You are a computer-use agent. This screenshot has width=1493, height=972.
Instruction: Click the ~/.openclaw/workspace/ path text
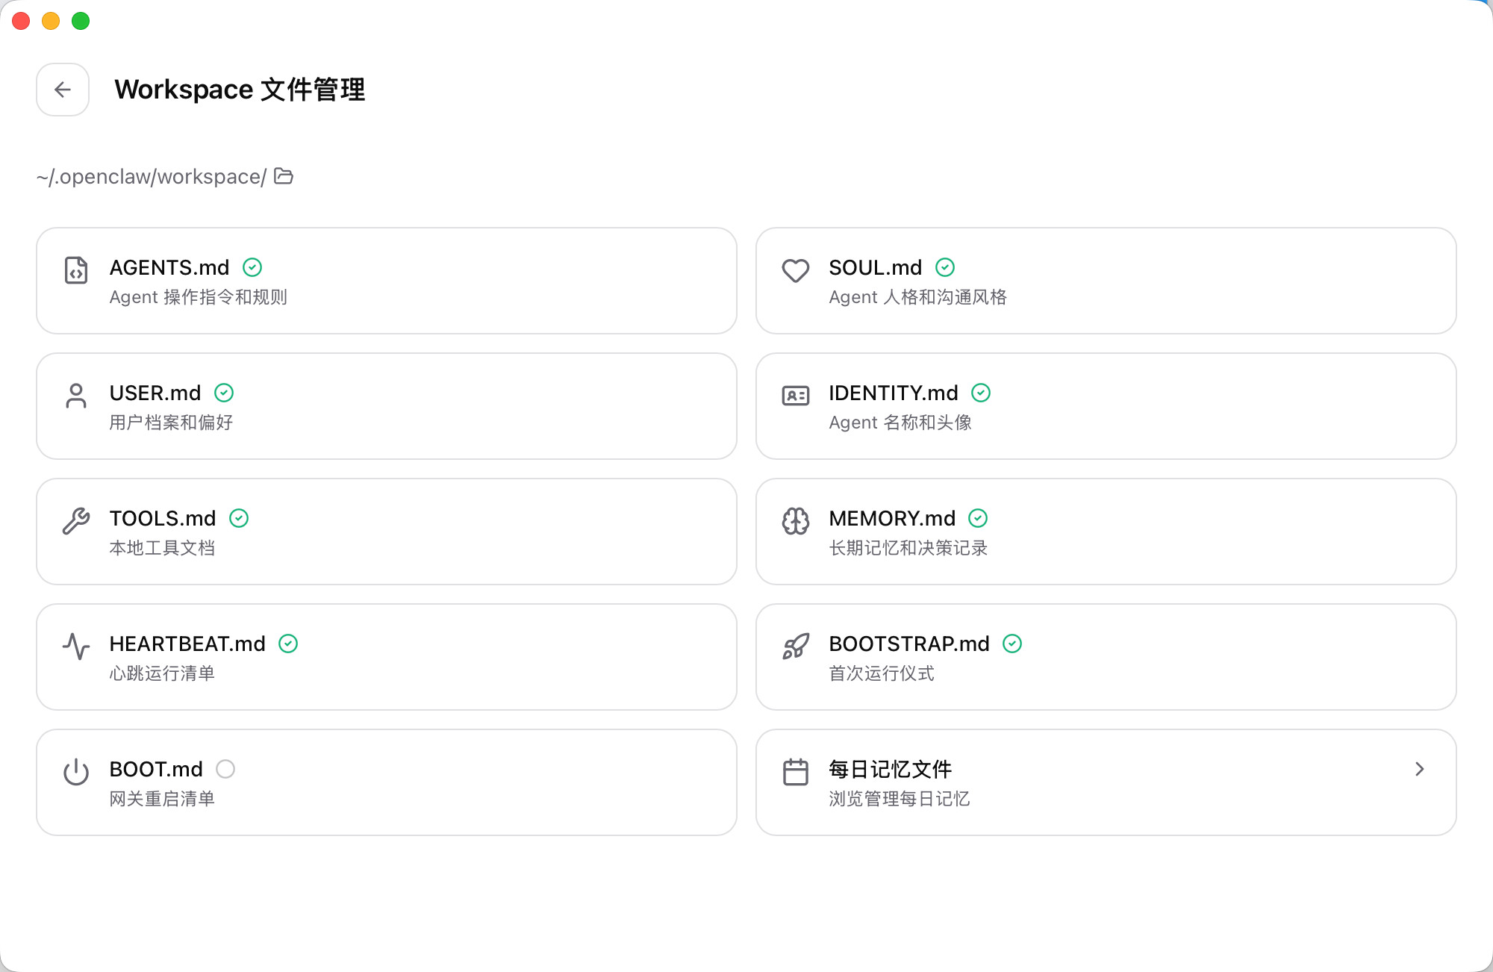[x=149, y=176]
